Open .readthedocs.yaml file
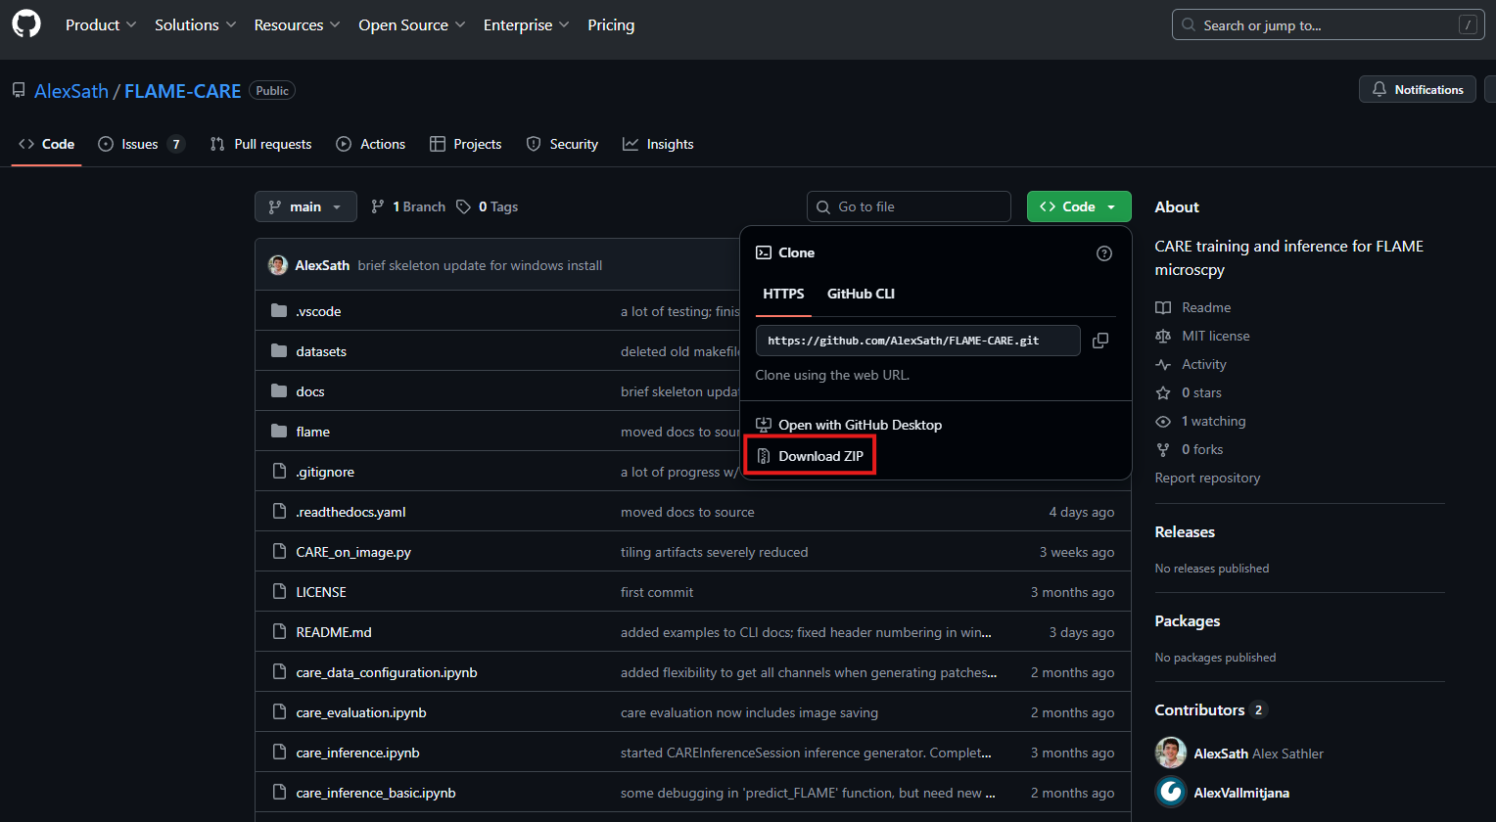 (351, 512)
